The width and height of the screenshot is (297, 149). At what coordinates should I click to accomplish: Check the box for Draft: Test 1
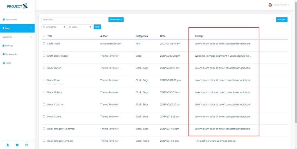tap(44, 44)
